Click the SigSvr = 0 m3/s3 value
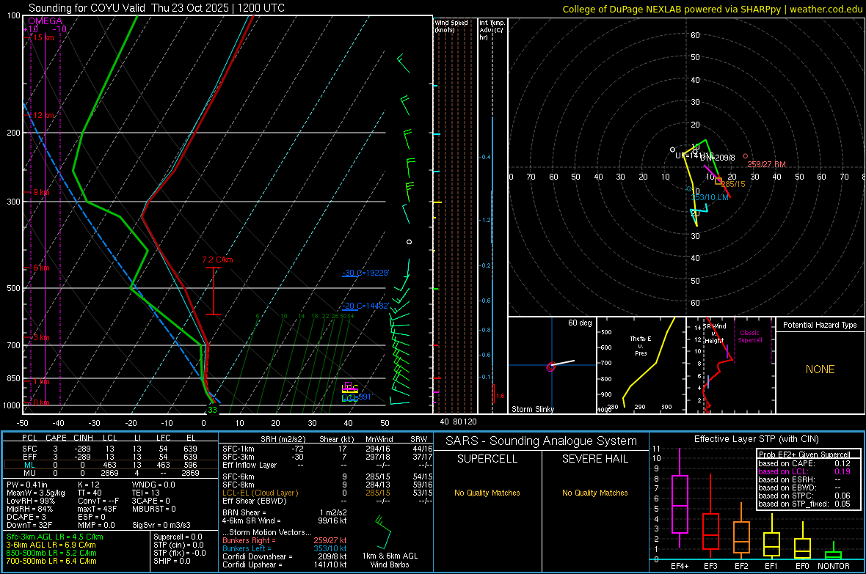The height and width of the screenshot is (574, 866). 161,525
